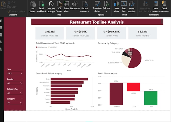
Task: Open the OneLake catalog
Action: coord(51,7)
